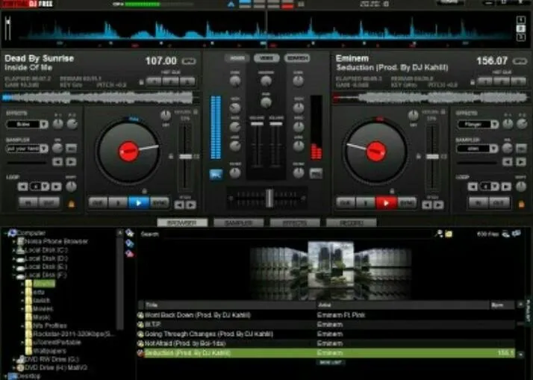Image resolution: width=533 pixels, height=380 pixels.
Task: Click the Dead By Sunrise deck jog wheel
Action: pyautogui.click(x=128, y=152)
